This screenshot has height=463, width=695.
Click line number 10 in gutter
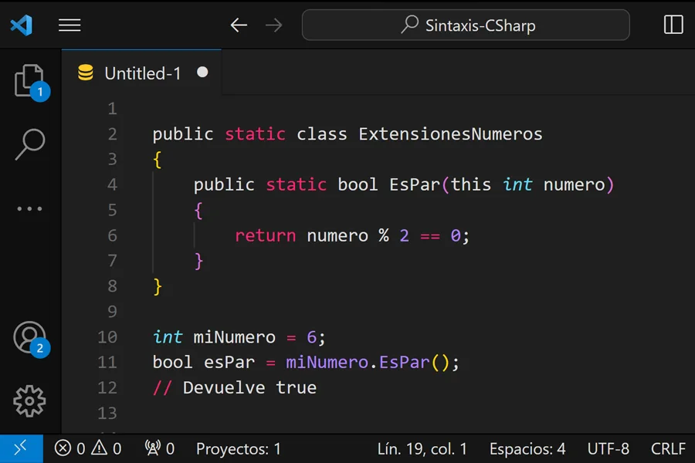tap(107, 337)
